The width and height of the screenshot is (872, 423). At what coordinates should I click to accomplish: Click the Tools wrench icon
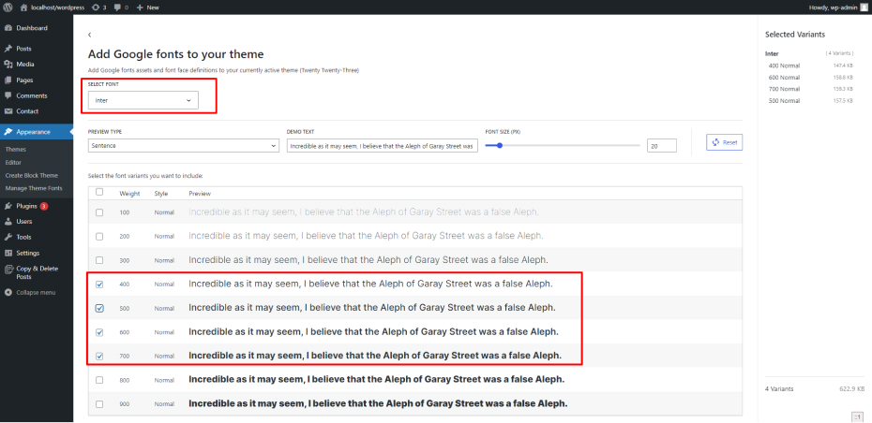pyautogui.click(x=8, y=237)
